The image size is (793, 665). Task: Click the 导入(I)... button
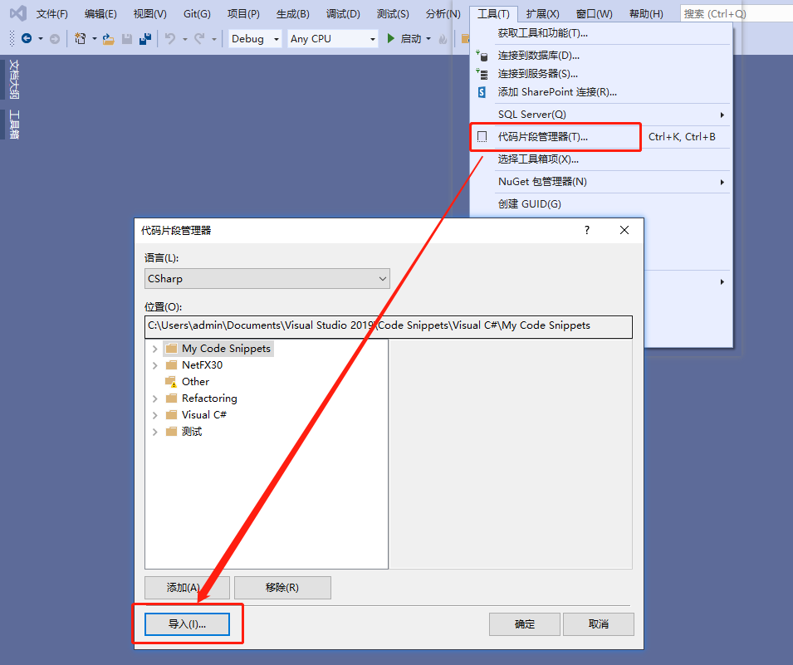click(x=187, y=624)
